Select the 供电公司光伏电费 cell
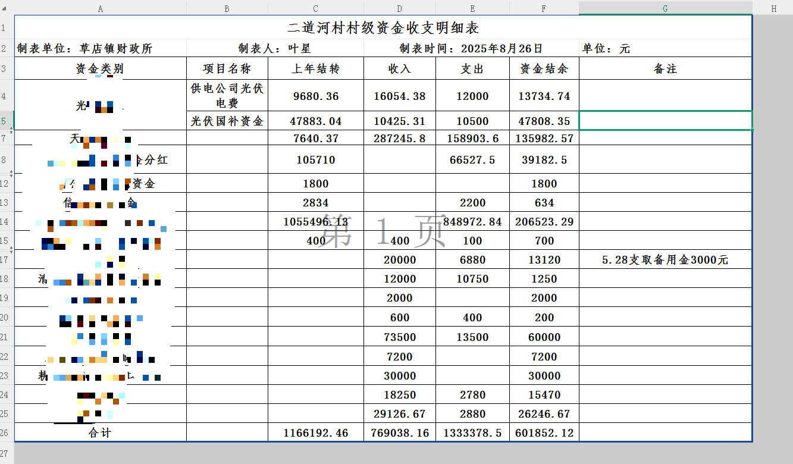The image size is (793, 464). click(227, 95)
